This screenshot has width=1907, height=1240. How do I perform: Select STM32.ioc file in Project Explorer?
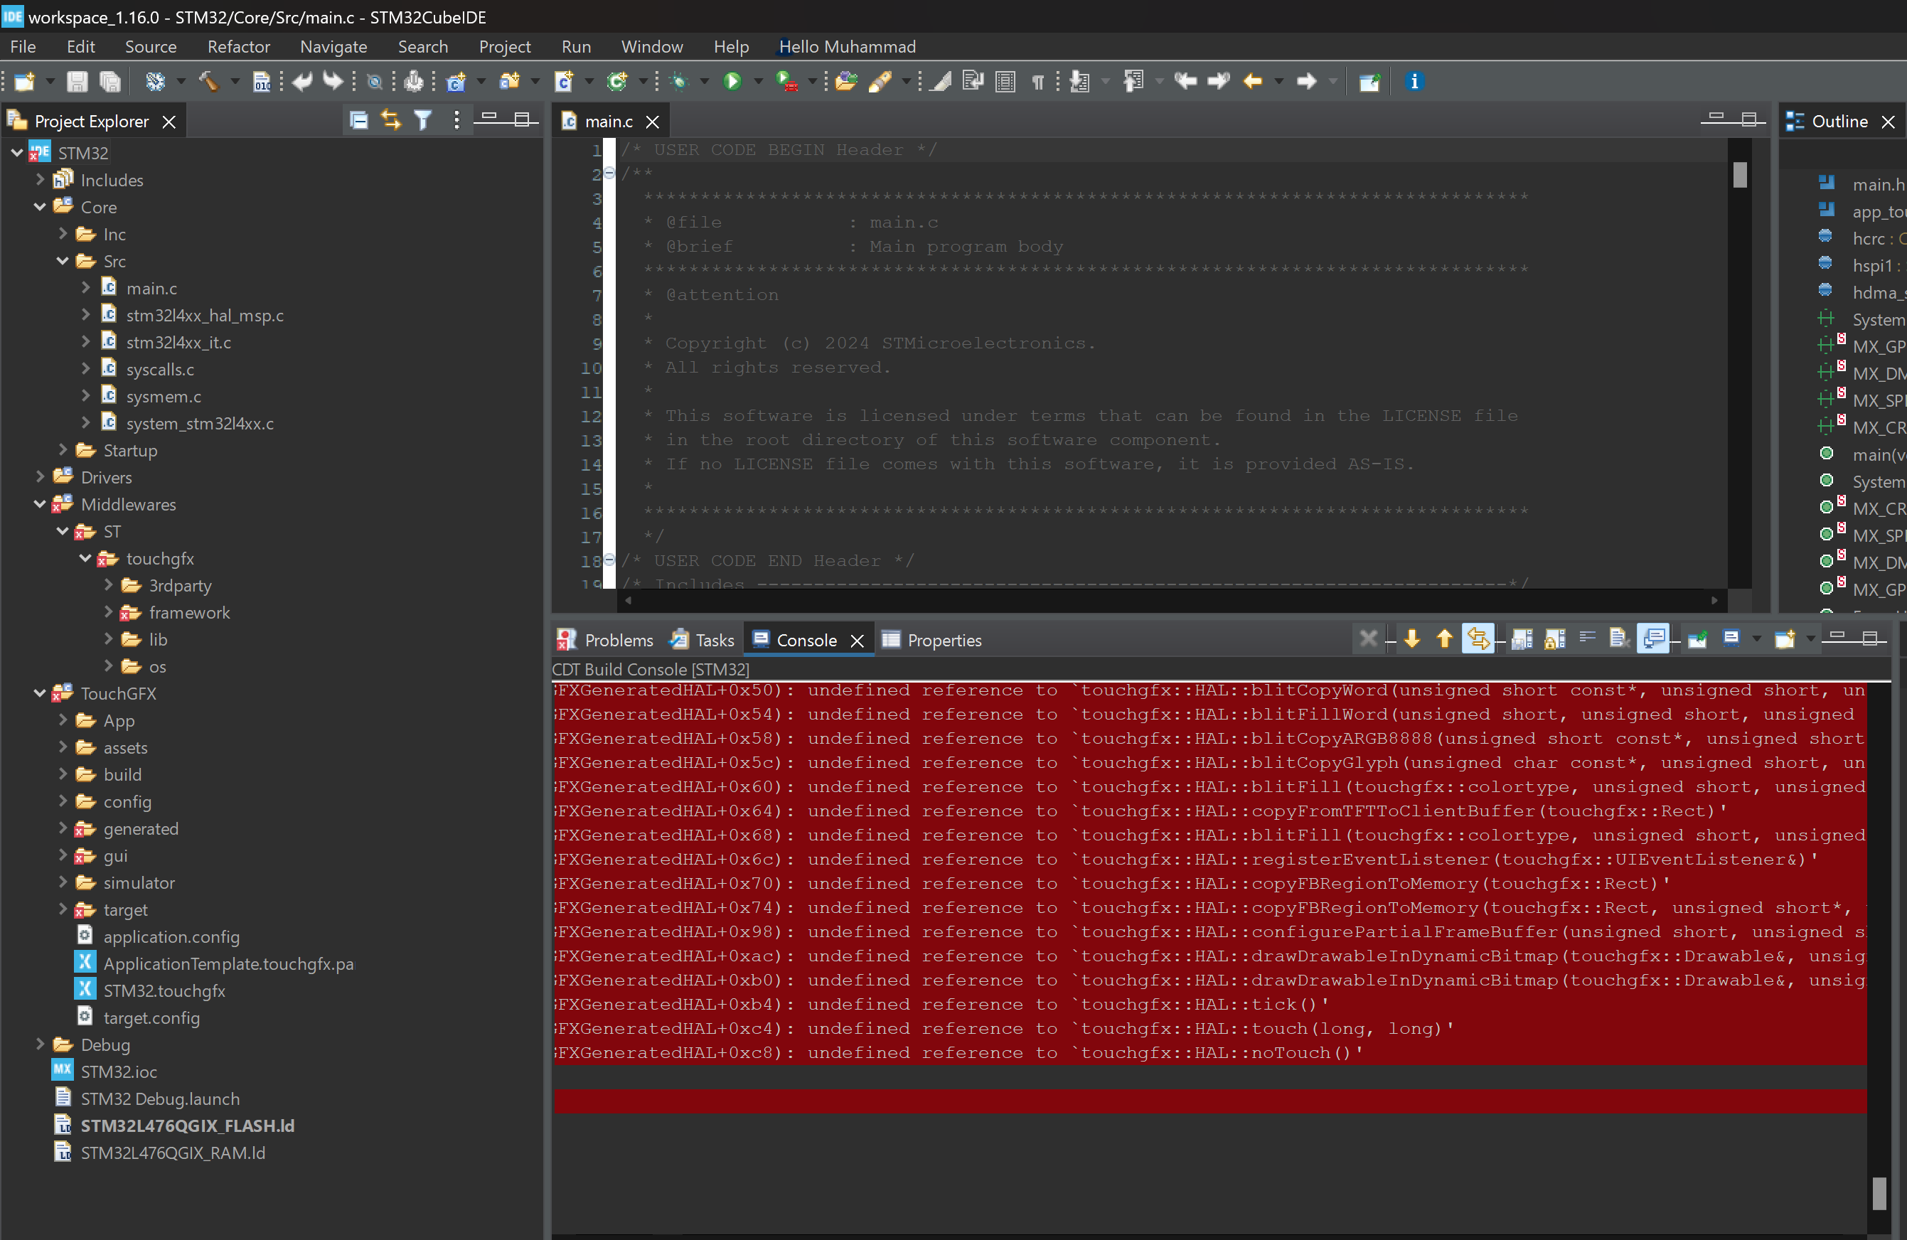point(119,1071)
